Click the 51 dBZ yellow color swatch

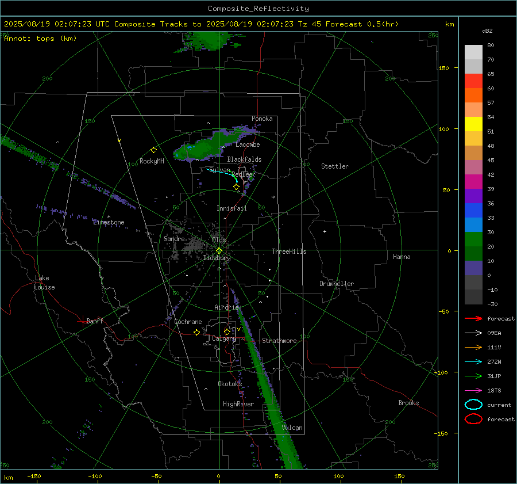tap(473, 124)
